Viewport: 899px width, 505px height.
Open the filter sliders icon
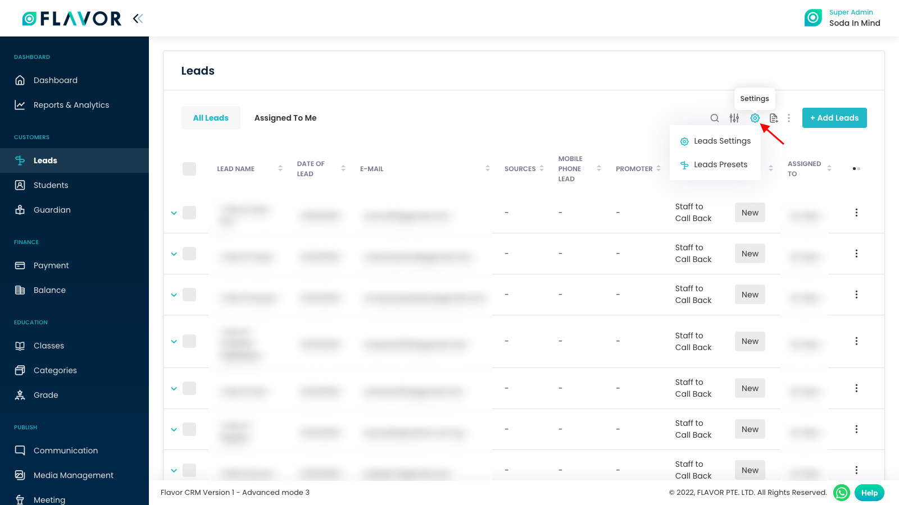click(x=734, y=118)
